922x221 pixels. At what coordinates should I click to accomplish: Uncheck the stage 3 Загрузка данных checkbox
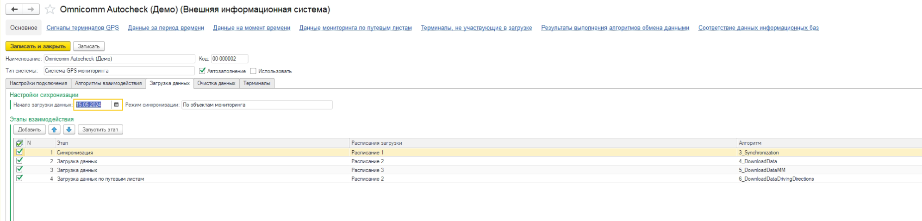click(x=19, y=170)
